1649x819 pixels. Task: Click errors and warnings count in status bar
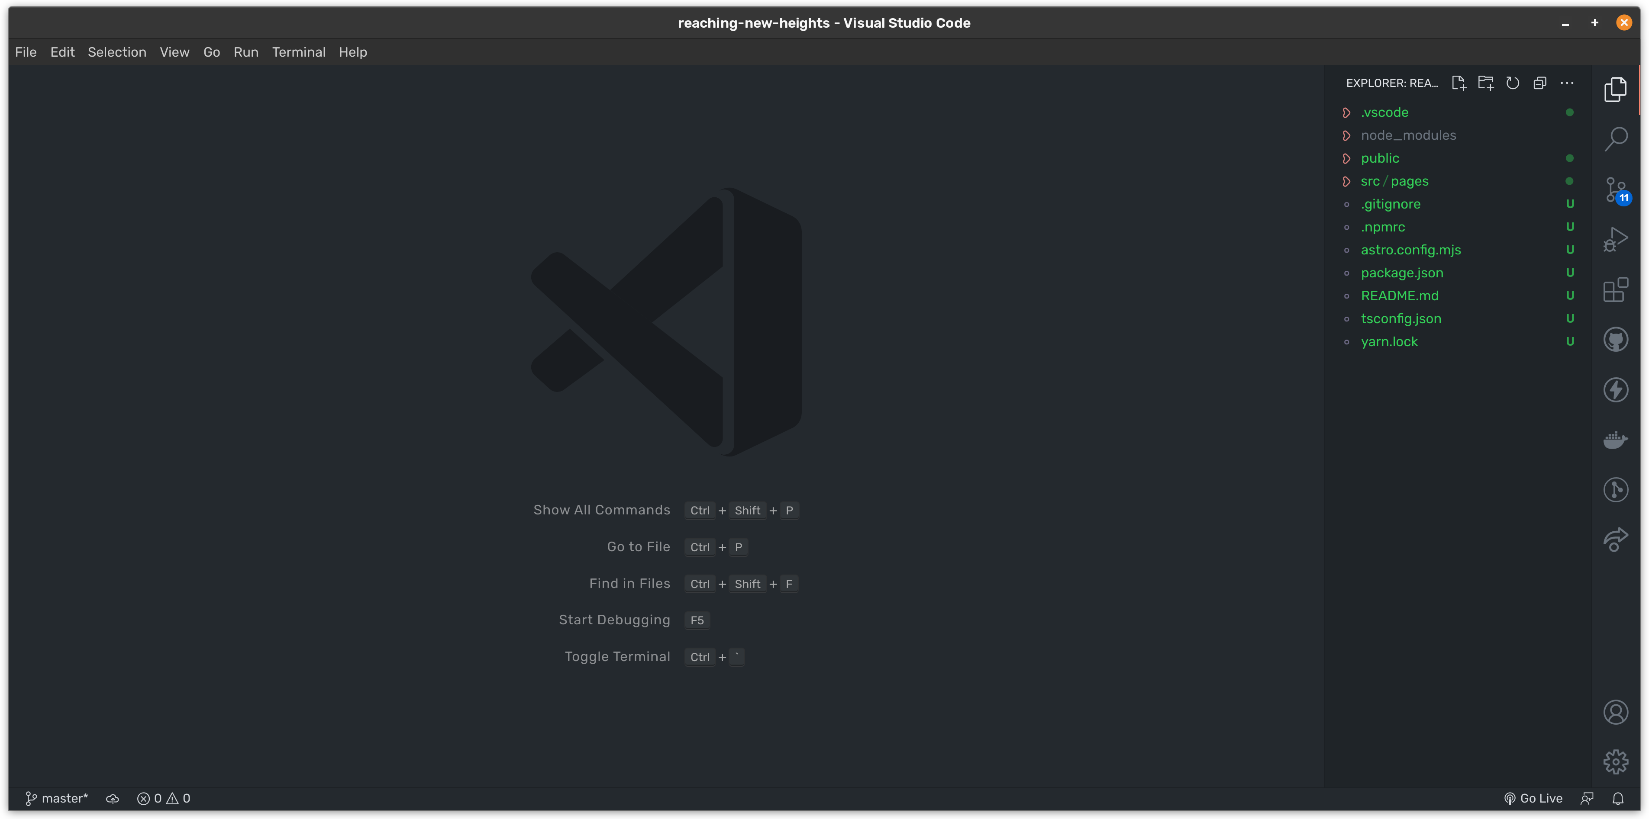(x=164, y=799)
